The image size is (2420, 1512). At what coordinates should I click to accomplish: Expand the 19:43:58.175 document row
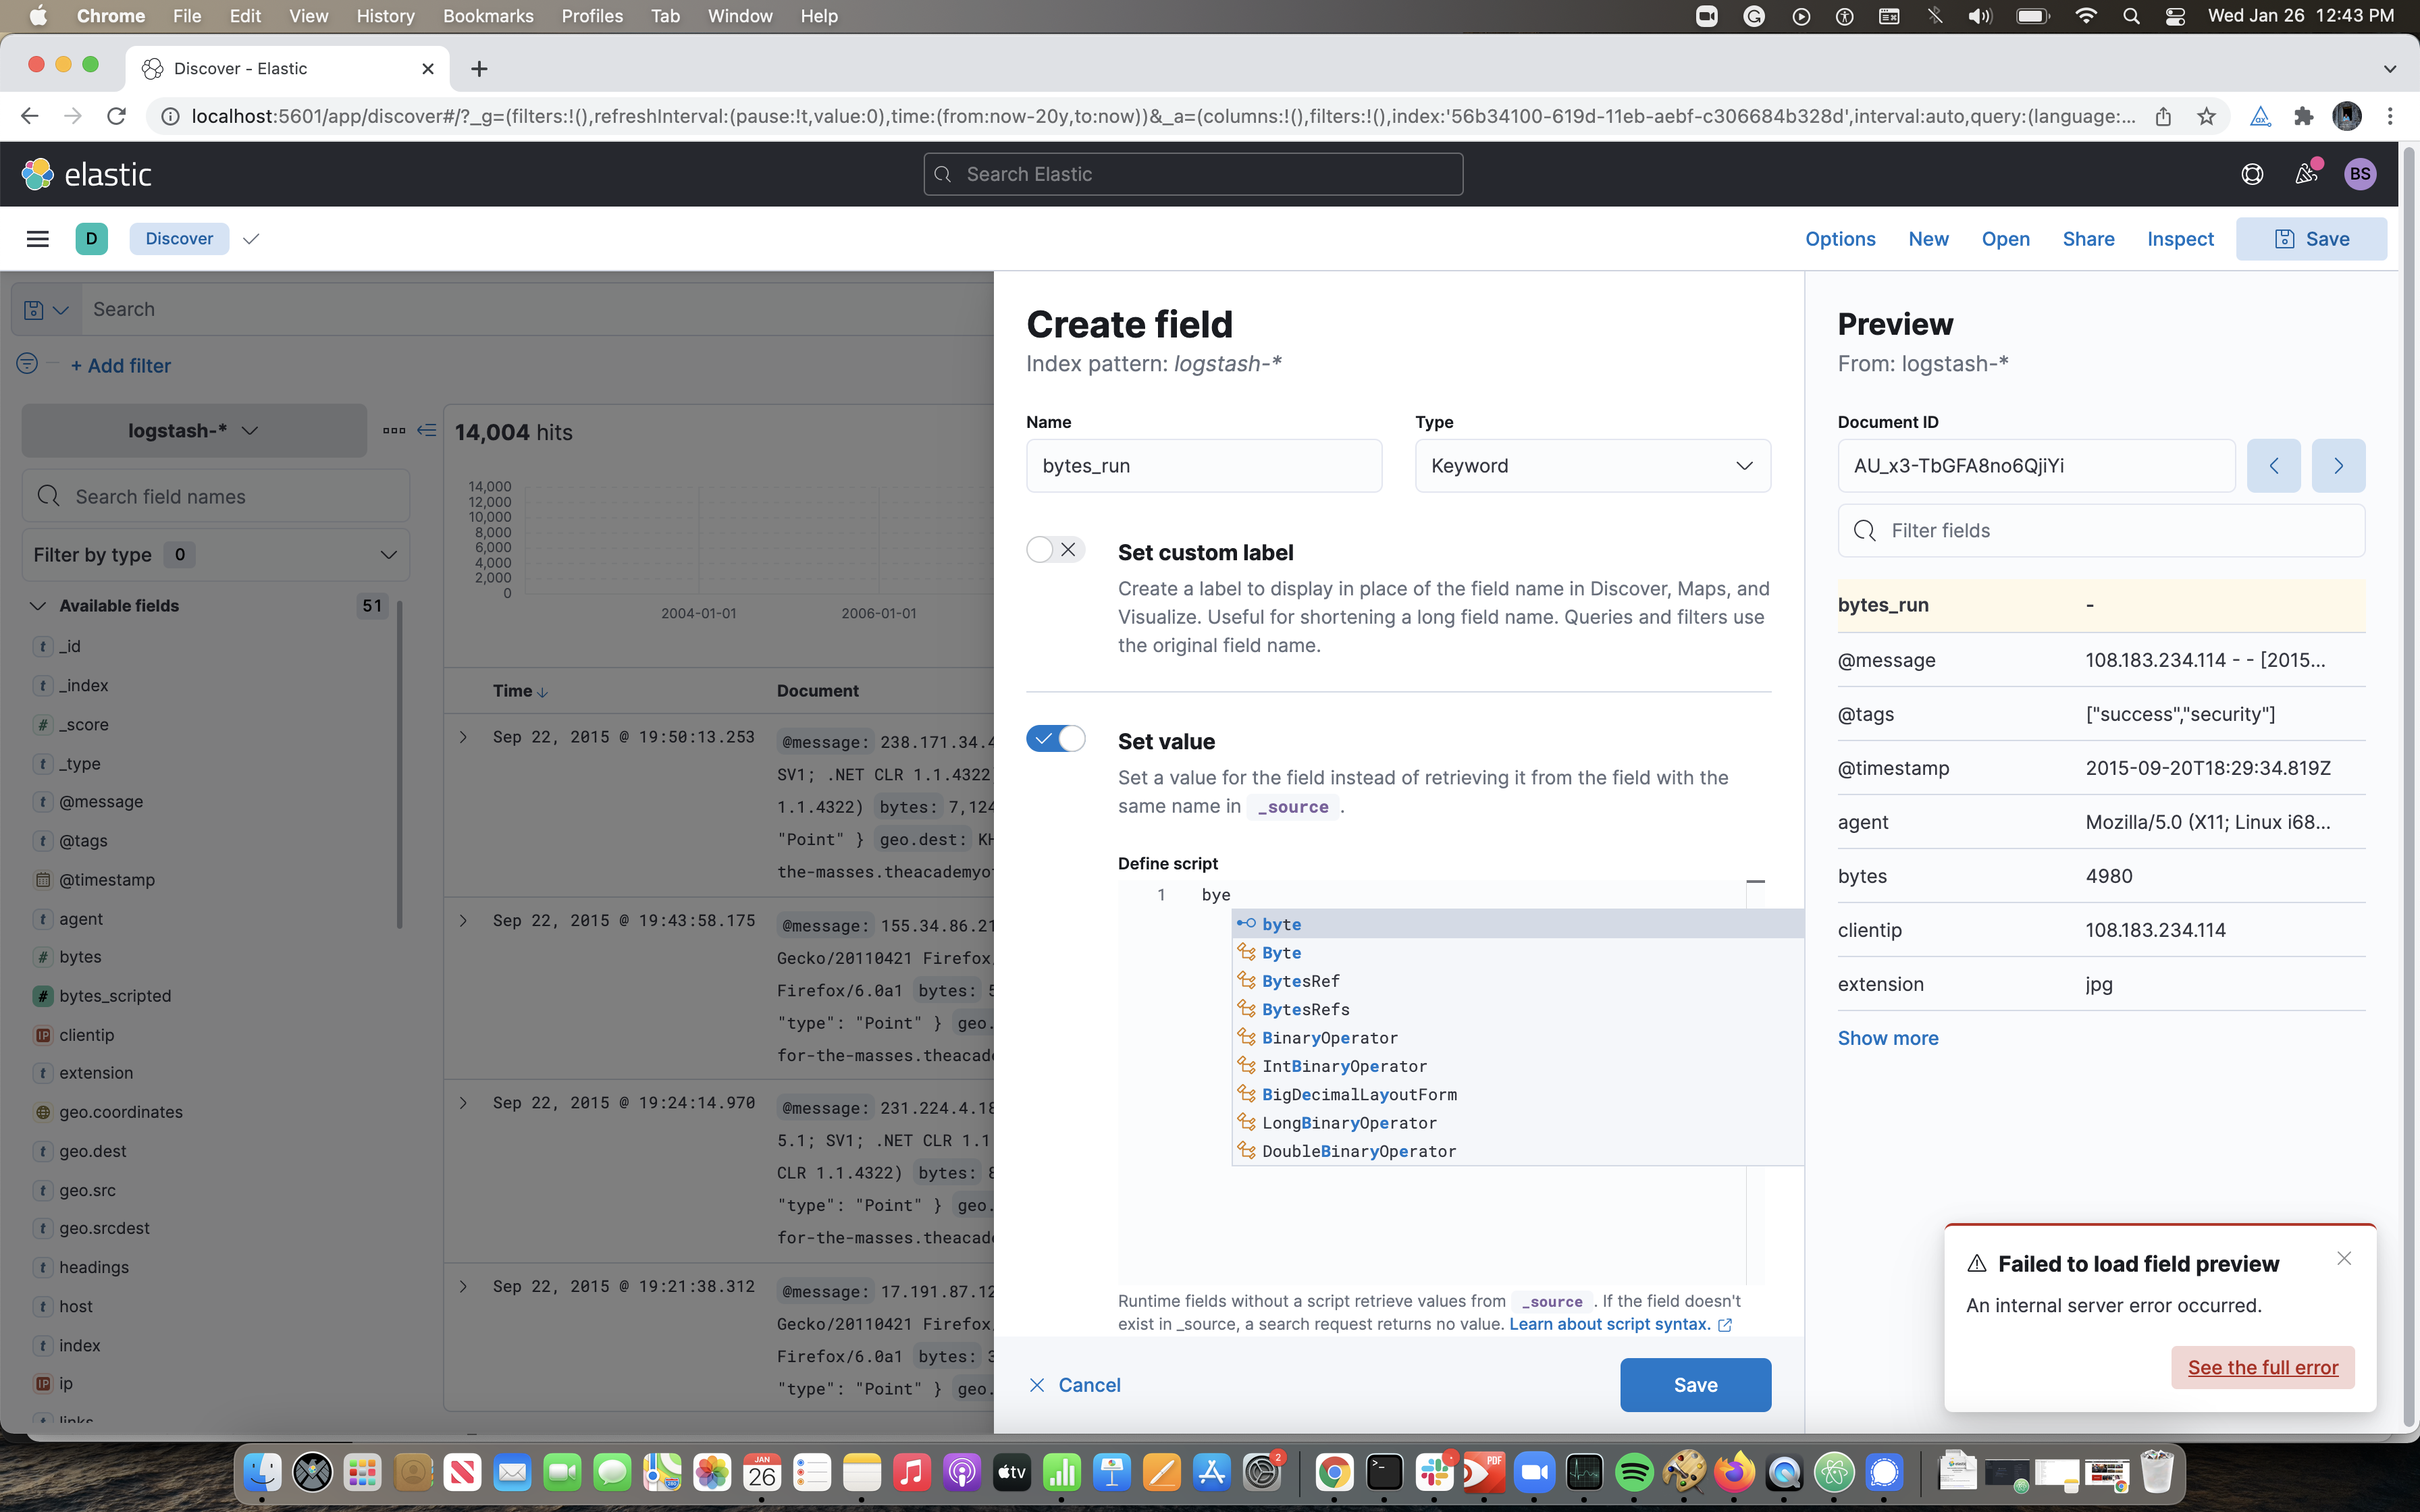[x=463, y=920]
